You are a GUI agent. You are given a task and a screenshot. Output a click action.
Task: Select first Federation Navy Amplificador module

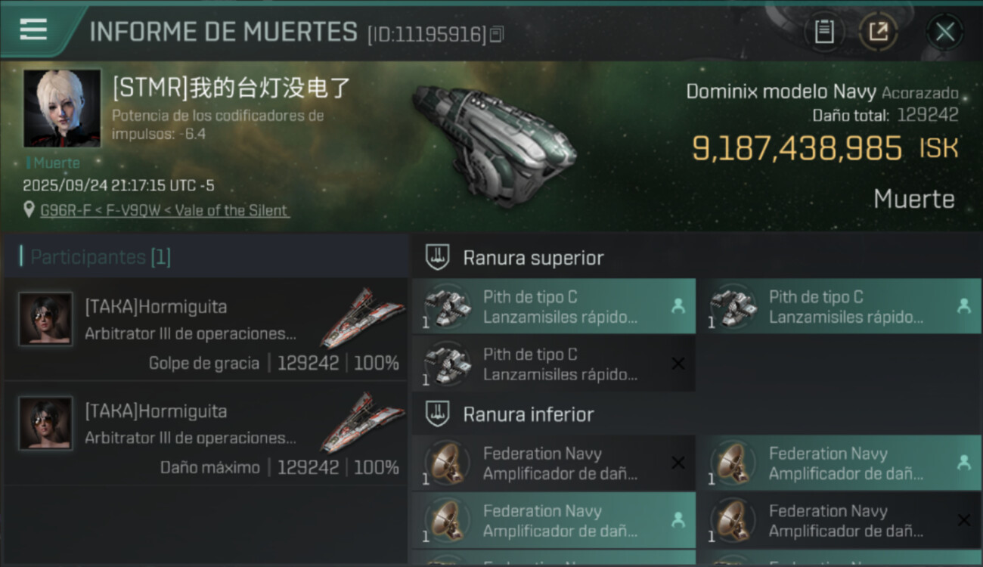pyautogui.click(x=554, y=463)
